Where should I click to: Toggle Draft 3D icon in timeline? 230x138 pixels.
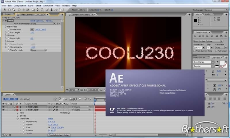65,99
